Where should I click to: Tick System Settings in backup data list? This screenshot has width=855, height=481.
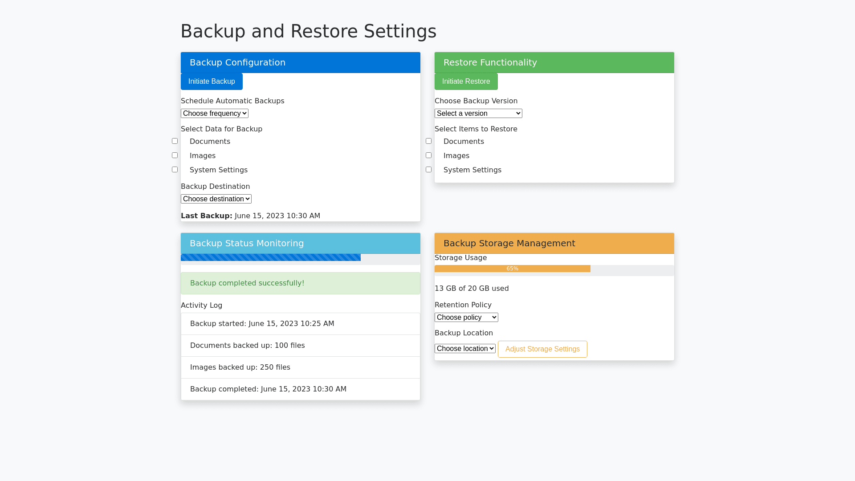click(x=175, y=170)
